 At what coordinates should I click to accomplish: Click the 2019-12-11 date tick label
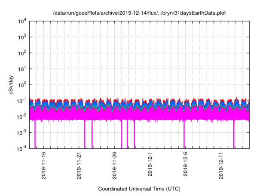[221, 165]
